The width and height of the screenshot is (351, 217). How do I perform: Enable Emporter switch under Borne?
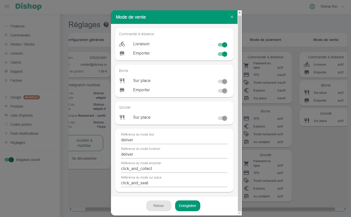223,91
